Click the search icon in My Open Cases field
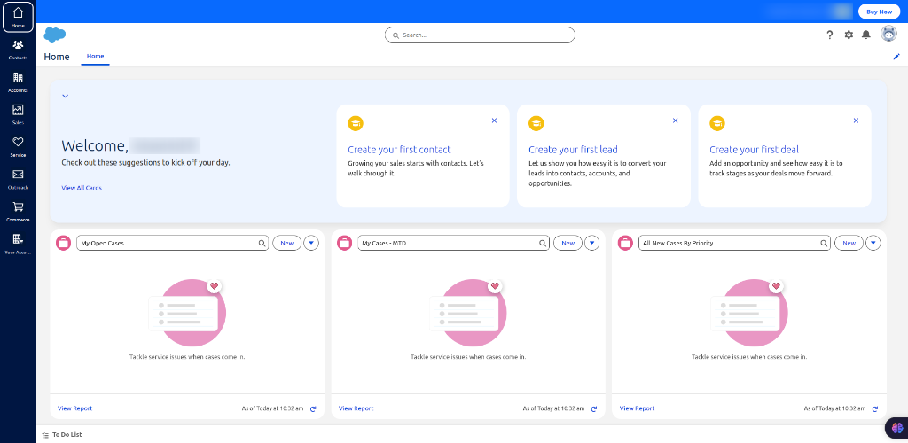This screenshot has height=443, width=908. coord(262,244)
